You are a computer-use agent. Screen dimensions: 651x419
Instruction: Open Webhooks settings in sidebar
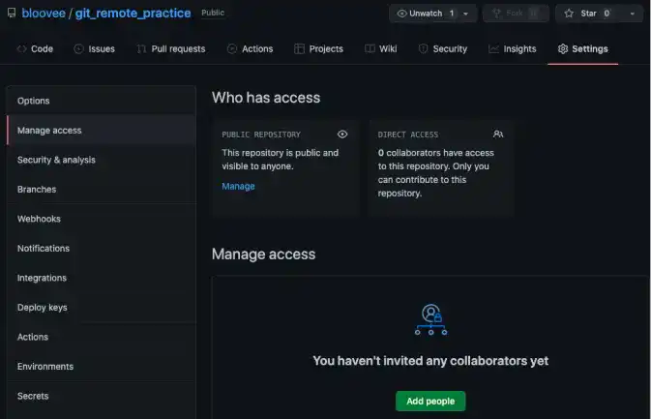[102, 219]
